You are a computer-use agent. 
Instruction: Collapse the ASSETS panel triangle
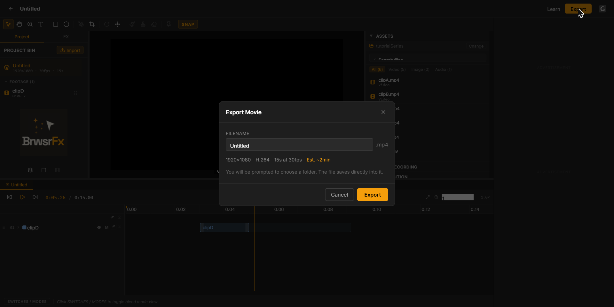pos(371,36)
